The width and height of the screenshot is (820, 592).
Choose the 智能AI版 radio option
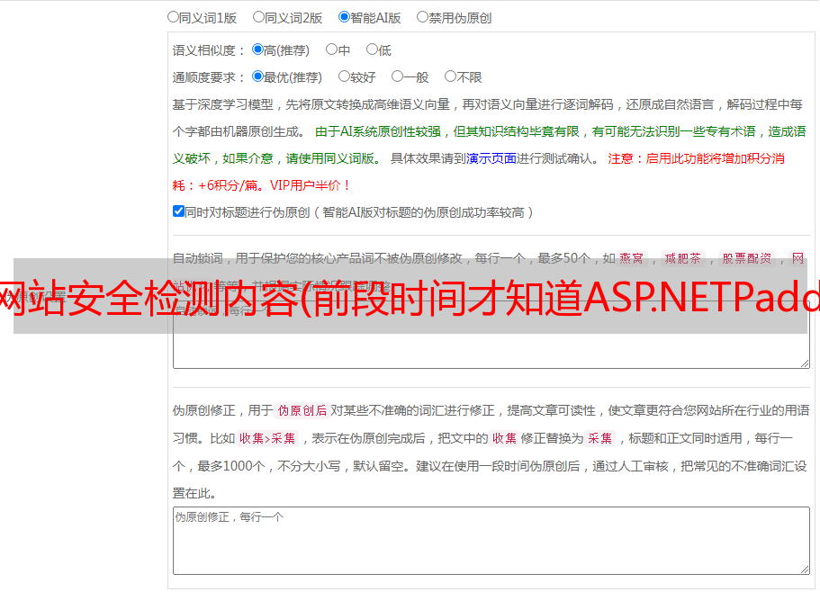(x=344, y=17)
